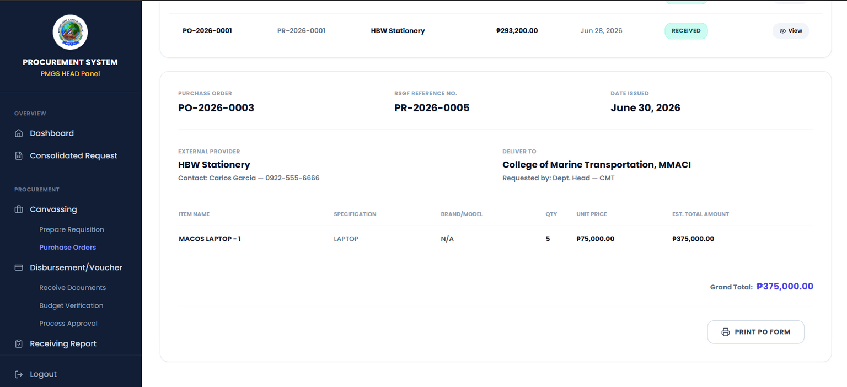Click the Dashboard home icon
This screenshot has width=847, height=387.
point(19,133)
